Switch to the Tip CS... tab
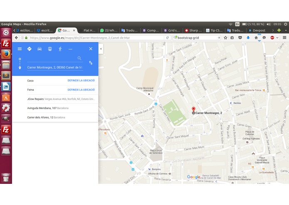Screen dimensions: 289x205 (214, 30)
